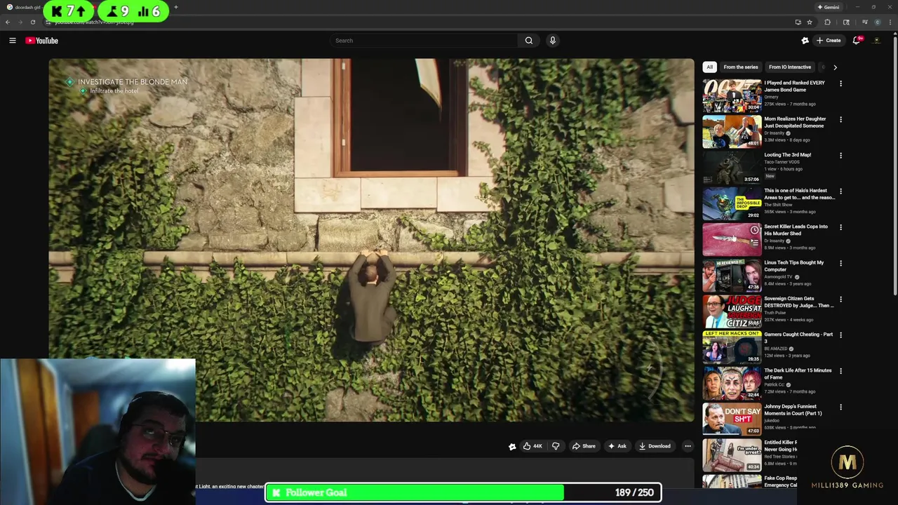Open options for 'I Played and Ranked EVERY James Bond Game'
Image resolution: width=898 pixels, height=505 pixels.
(x=840, y=83)
